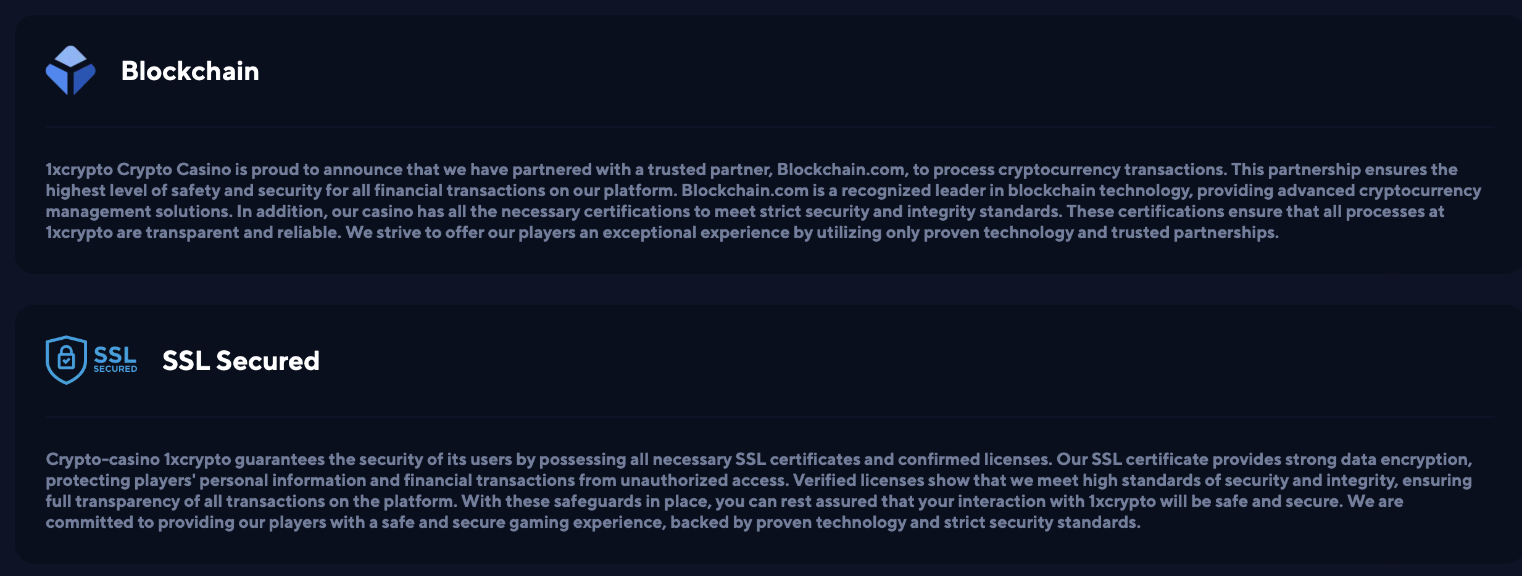Click "Crypto-casino 1xcrypto" at the SSL paragraph start
The image size is (1522, 576).
[x=138, y=459]
